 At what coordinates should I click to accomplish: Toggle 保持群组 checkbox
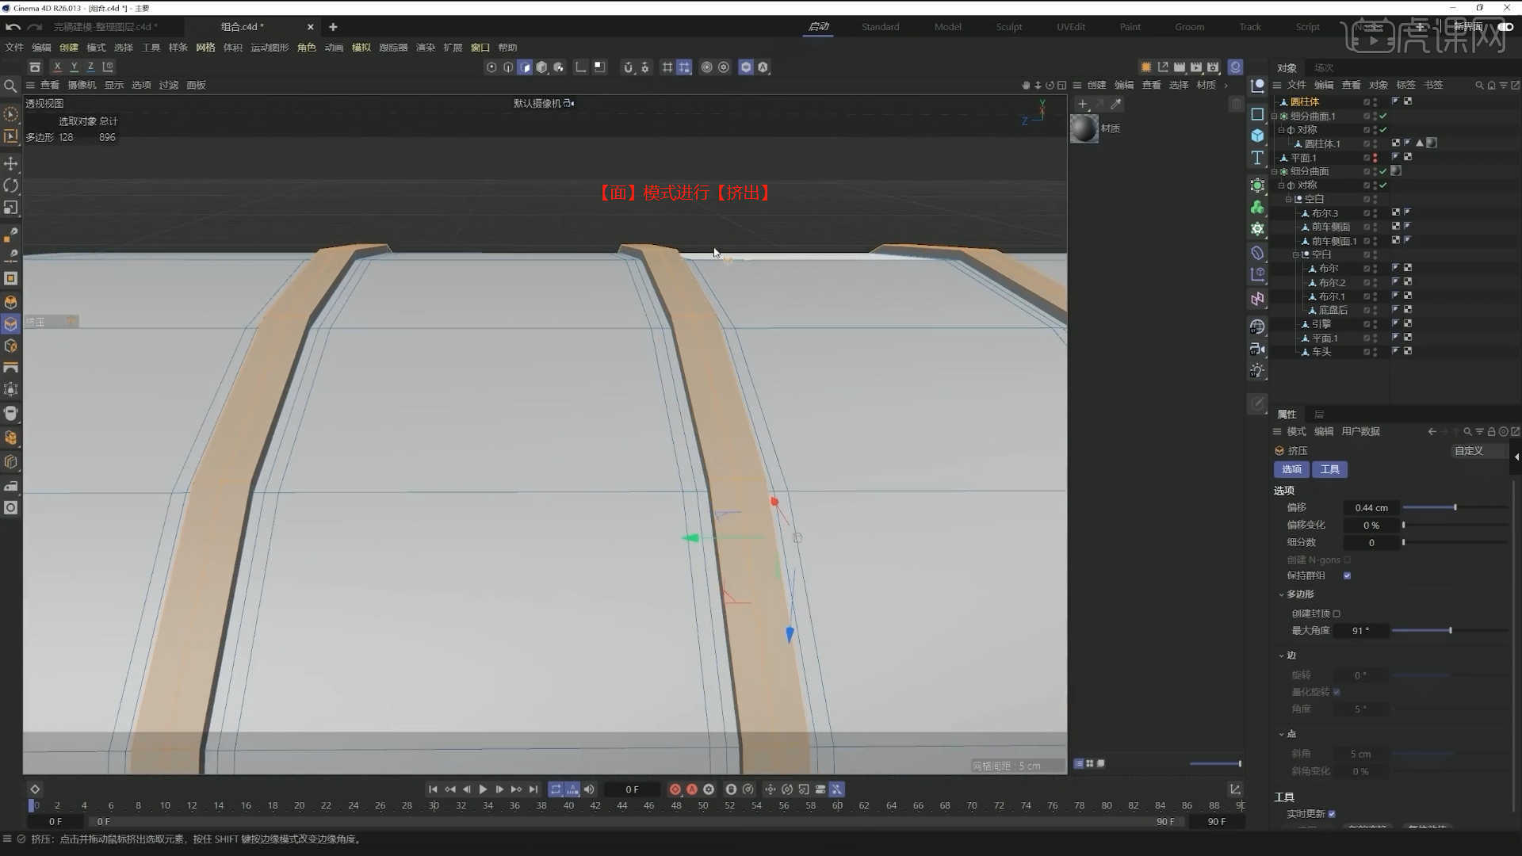click(x=1347, y=575)
